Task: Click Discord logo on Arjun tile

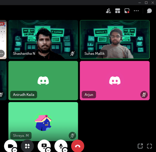Action: [115, 81]
